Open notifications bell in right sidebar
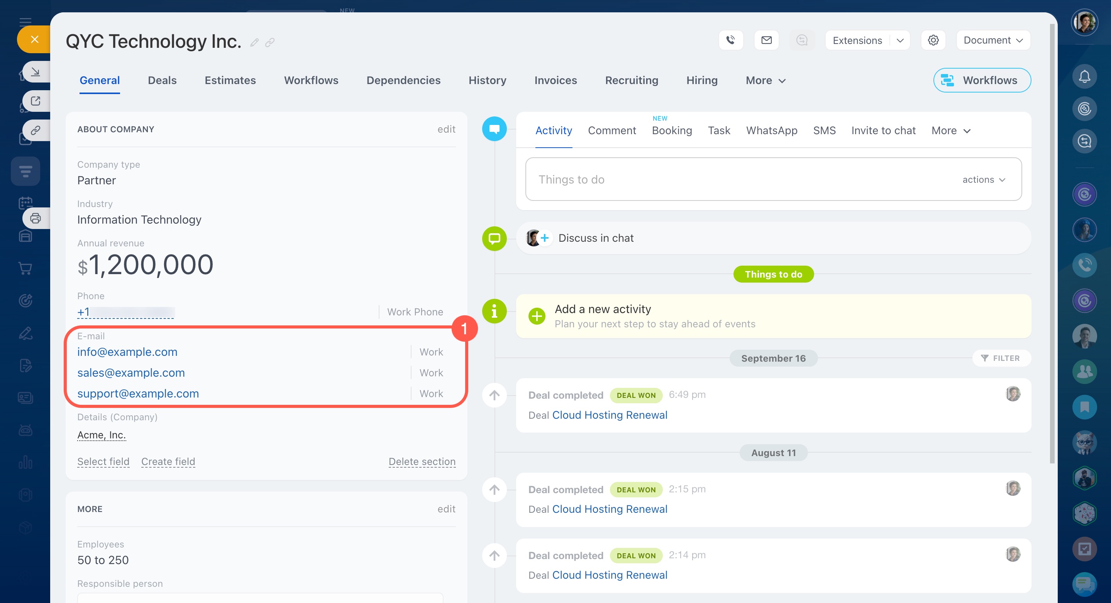The image size is (1111, 603). [x=1084, y=77]
